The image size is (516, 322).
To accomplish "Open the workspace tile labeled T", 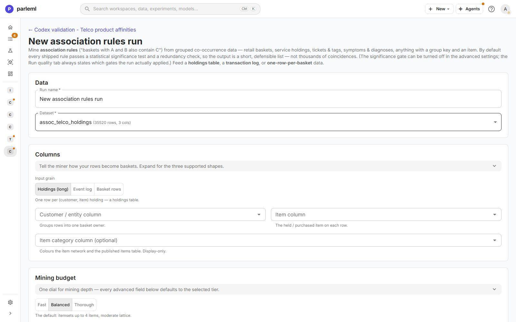I will pos(10,139).
